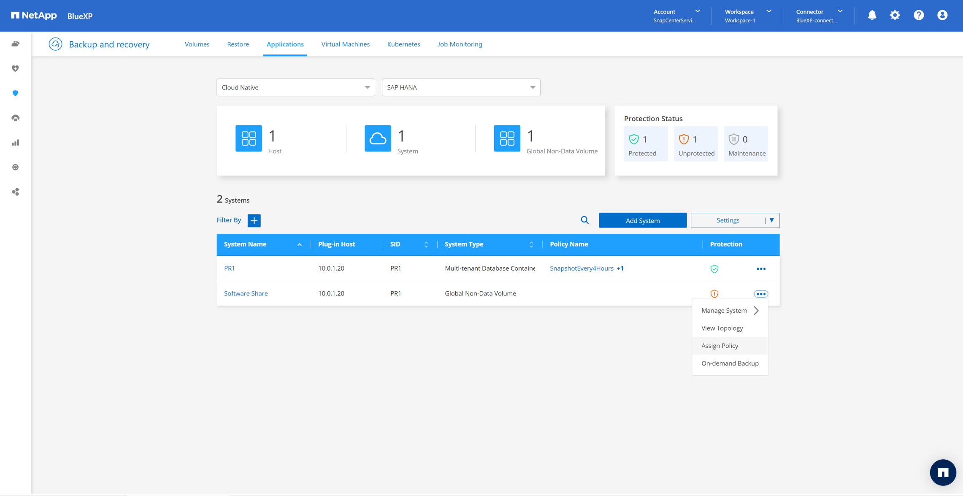Select Assign Policy from context menu
This screenshot has height=496, width=963.
[720, 346]
